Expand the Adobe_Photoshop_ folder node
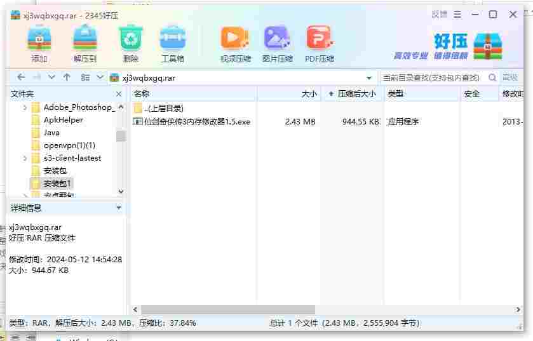533x341 pixels. pos(25,108)
